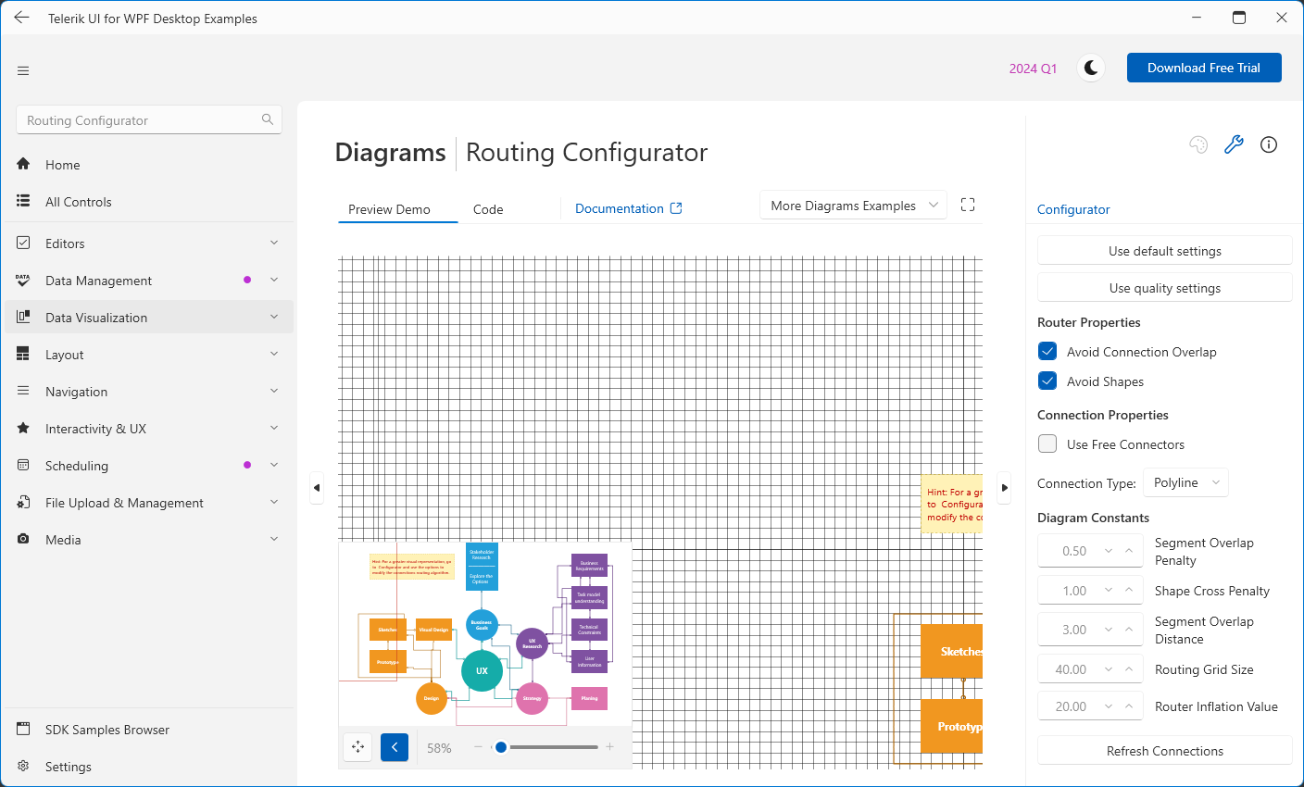The height and width of the screenshot is (787, 1304).
Task: Enable Use Free Connectors
Action: [x=1047, y=444]
